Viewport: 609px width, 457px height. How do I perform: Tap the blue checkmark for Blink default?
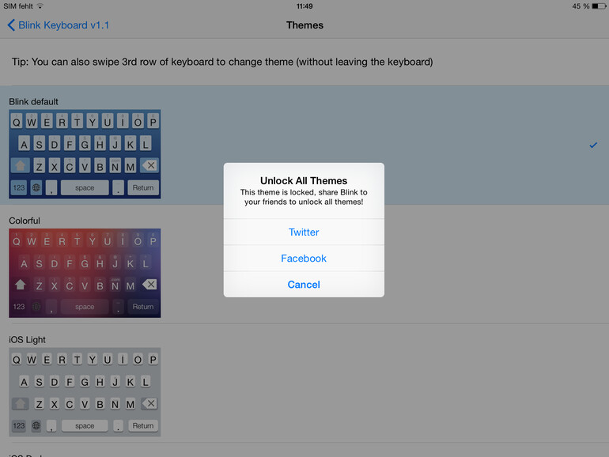click(593, 145)
